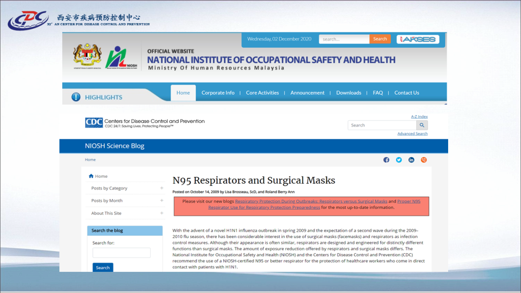Select the Home tab in NIOSH menu

coord(183,93)
